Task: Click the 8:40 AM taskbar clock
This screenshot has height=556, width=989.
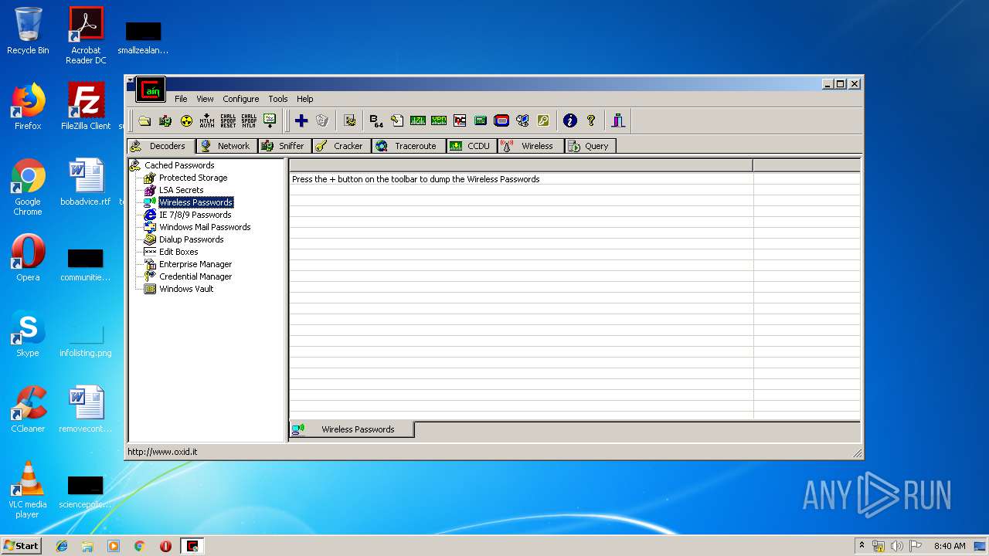Action: (x=950, y=546)
